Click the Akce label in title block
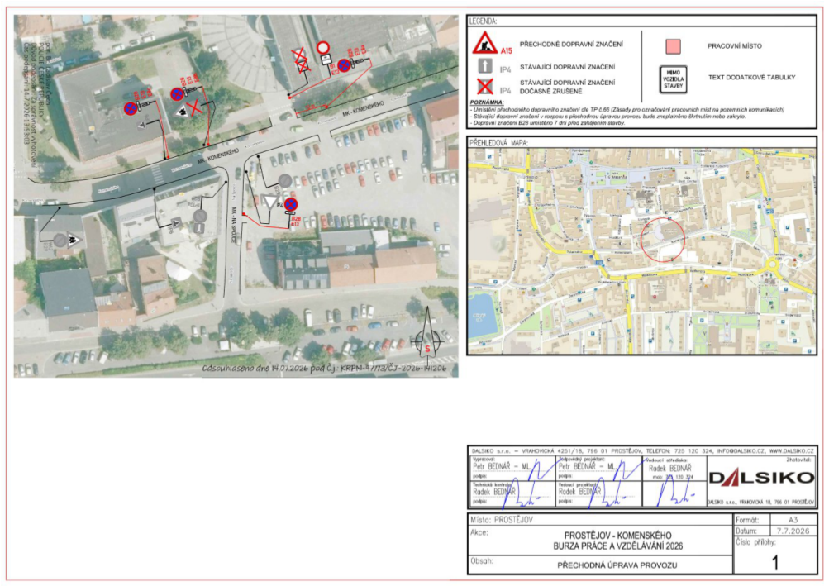 point(479,532)
